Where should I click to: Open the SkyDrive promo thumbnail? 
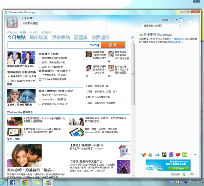tap(15, 121)
